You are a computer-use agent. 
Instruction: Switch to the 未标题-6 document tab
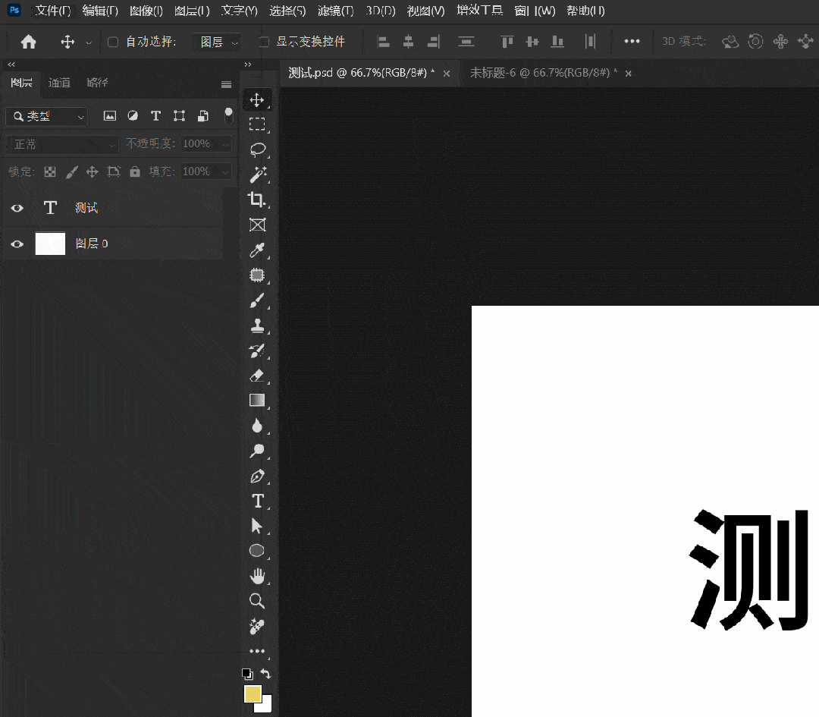[543, 73]
